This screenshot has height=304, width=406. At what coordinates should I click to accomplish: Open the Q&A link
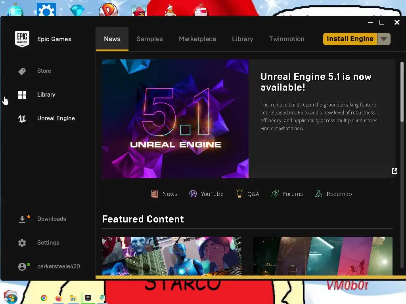coord(253,194)
